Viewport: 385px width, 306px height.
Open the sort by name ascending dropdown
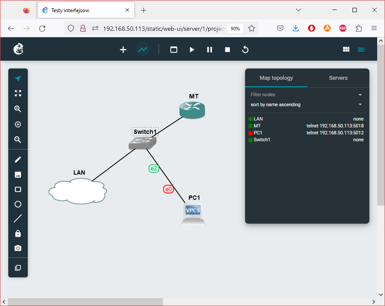point(360,104)
